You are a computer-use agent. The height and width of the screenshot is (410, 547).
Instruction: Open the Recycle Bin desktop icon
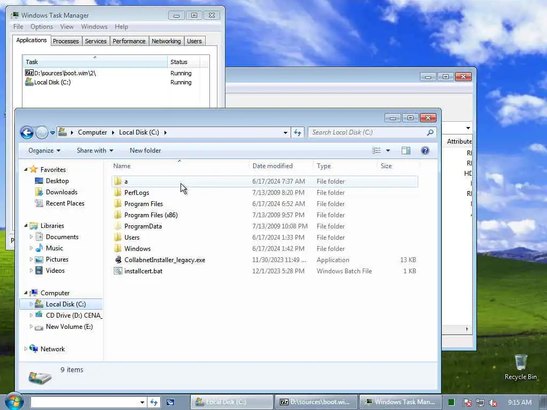(x=520, y=367)
